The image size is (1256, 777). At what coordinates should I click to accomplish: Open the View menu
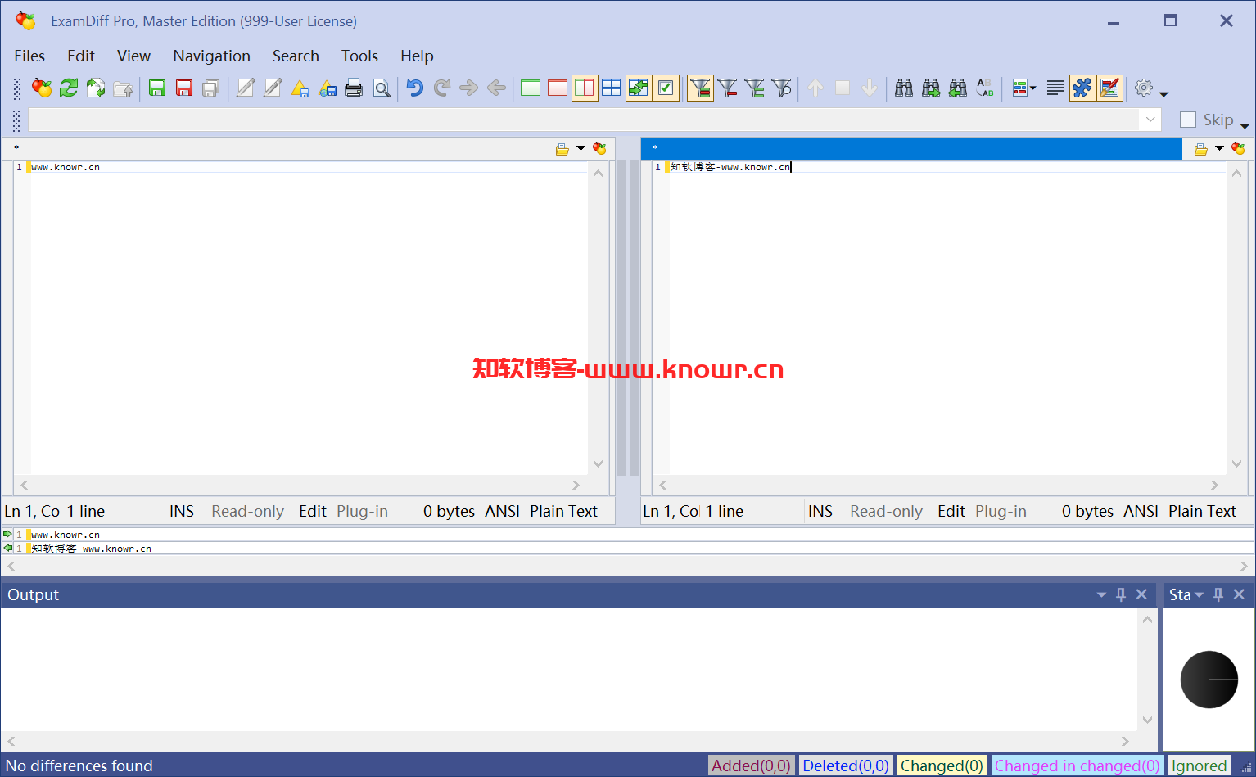pyautogui.click(x=133, y=56)
